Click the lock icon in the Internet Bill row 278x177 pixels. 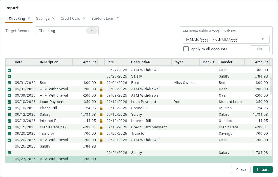click(x=101, y=121)
